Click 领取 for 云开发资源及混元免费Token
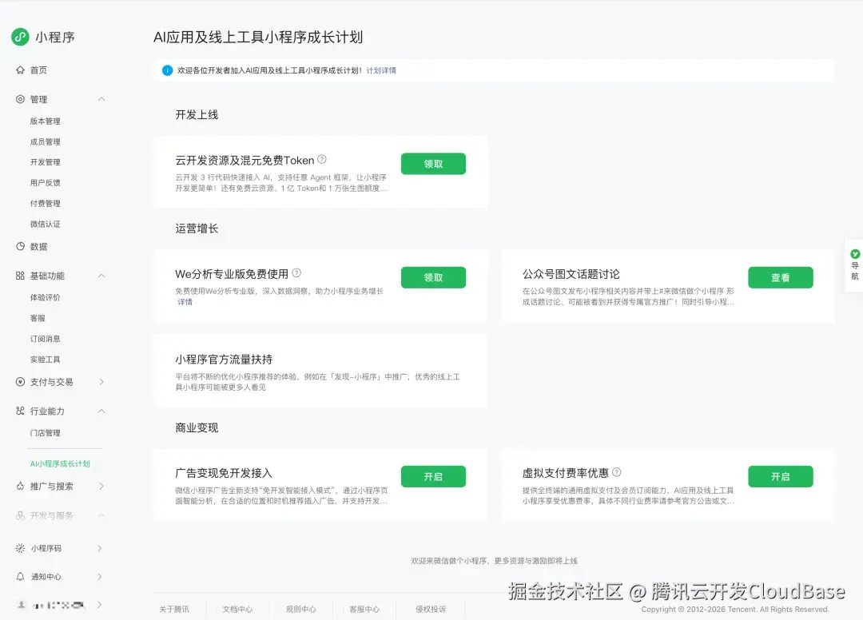The width and height of the screenshot is (863, 620). (433, 163)
